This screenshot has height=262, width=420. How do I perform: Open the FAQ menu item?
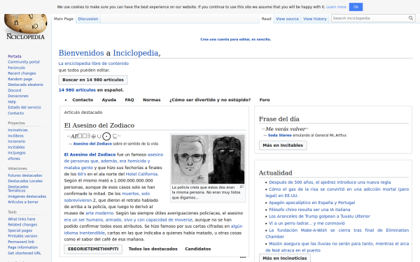129,100
